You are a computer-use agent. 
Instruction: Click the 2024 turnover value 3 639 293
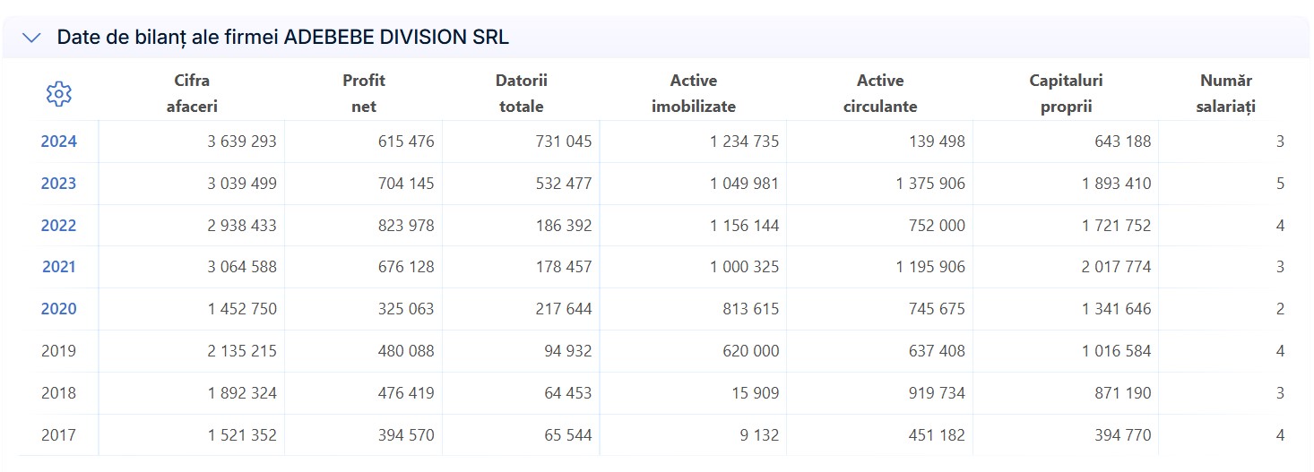[242, 142]
